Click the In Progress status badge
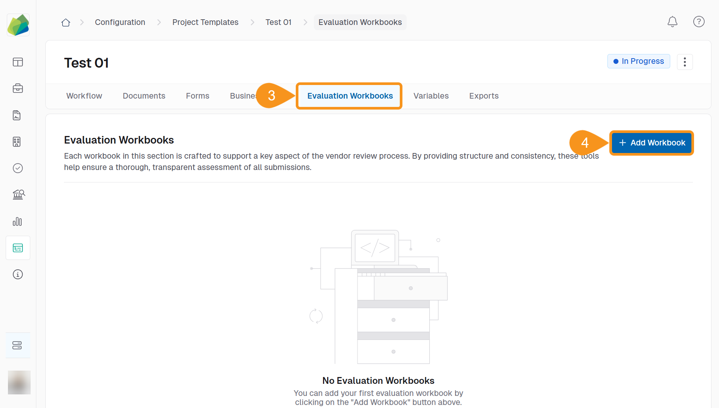This screenshot has height=408, width=719. pos(638,61)
